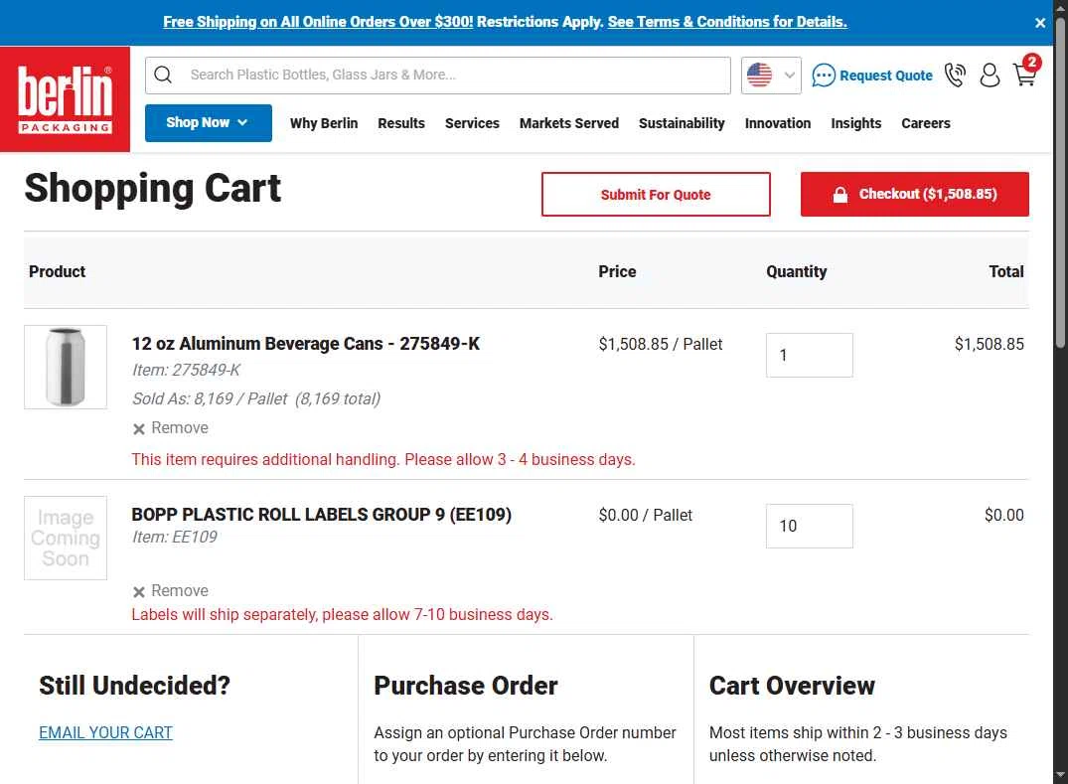Click the scrollbar down arrow
This screenshot has height=784, width=1068.
[x=1060, y=775]
